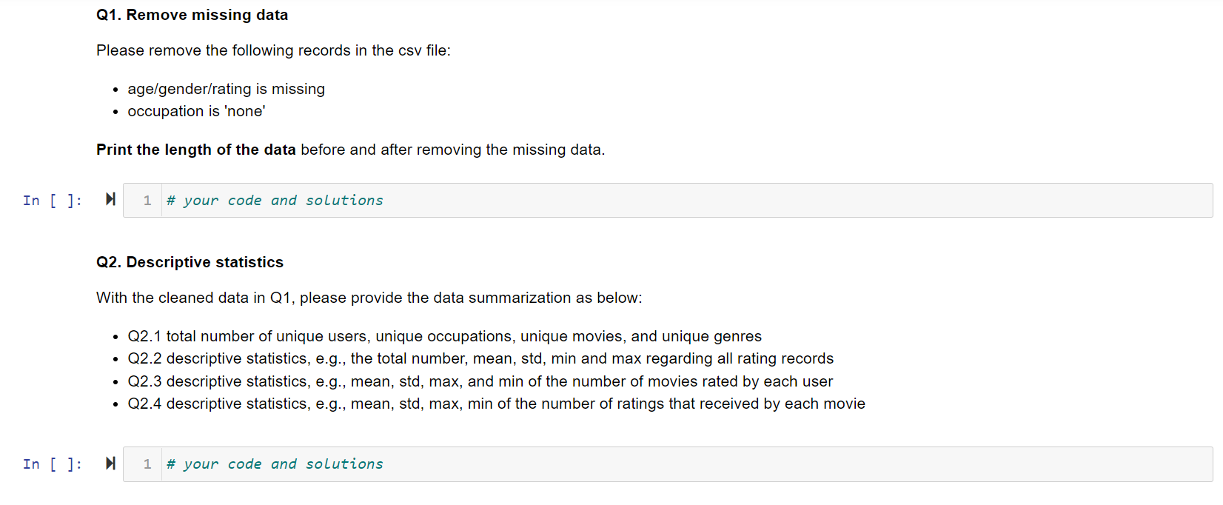Image resolution: width=1223 pixels, height=505 pixels.
Task: Click the 'age/gender/rating is missing' bullet
Action: (226, 89)
